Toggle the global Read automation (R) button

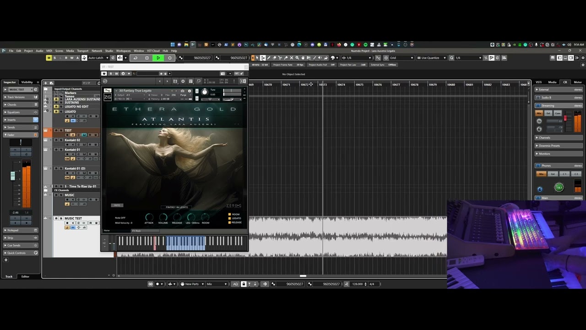(x=66, y=58)
